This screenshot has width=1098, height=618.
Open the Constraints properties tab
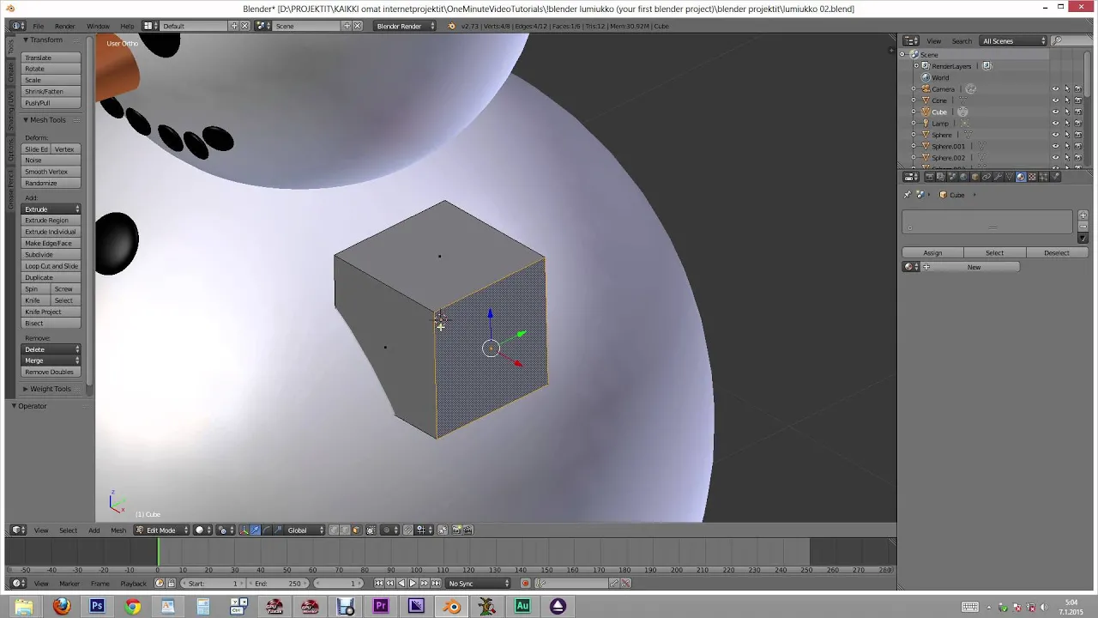(986, 177)
